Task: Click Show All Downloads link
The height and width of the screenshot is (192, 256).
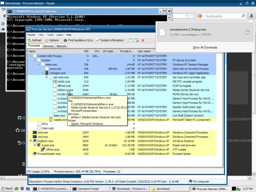Action: pyautogui.click(x=205, y=47)
